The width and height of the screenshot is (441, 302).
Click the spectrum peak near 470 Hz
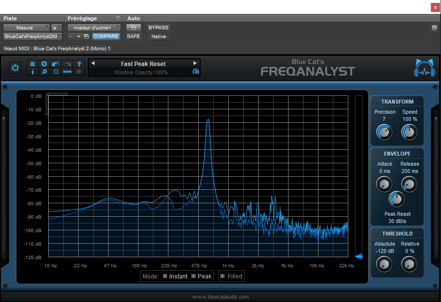pos(208,120)
